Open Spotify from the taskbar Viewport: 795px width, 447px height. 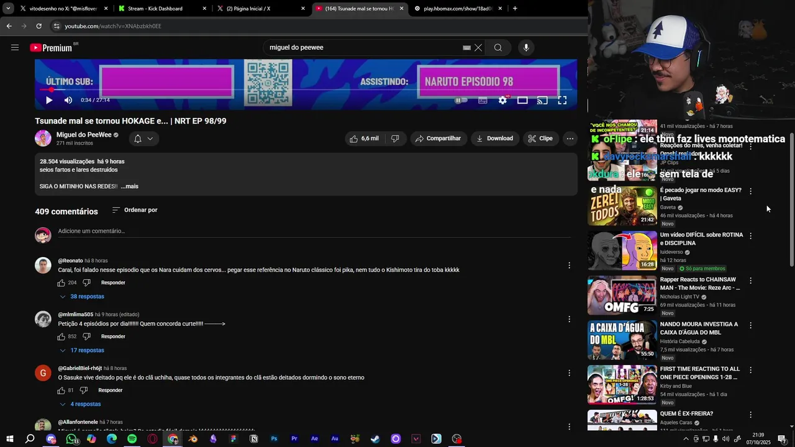(x=132, y=439)
